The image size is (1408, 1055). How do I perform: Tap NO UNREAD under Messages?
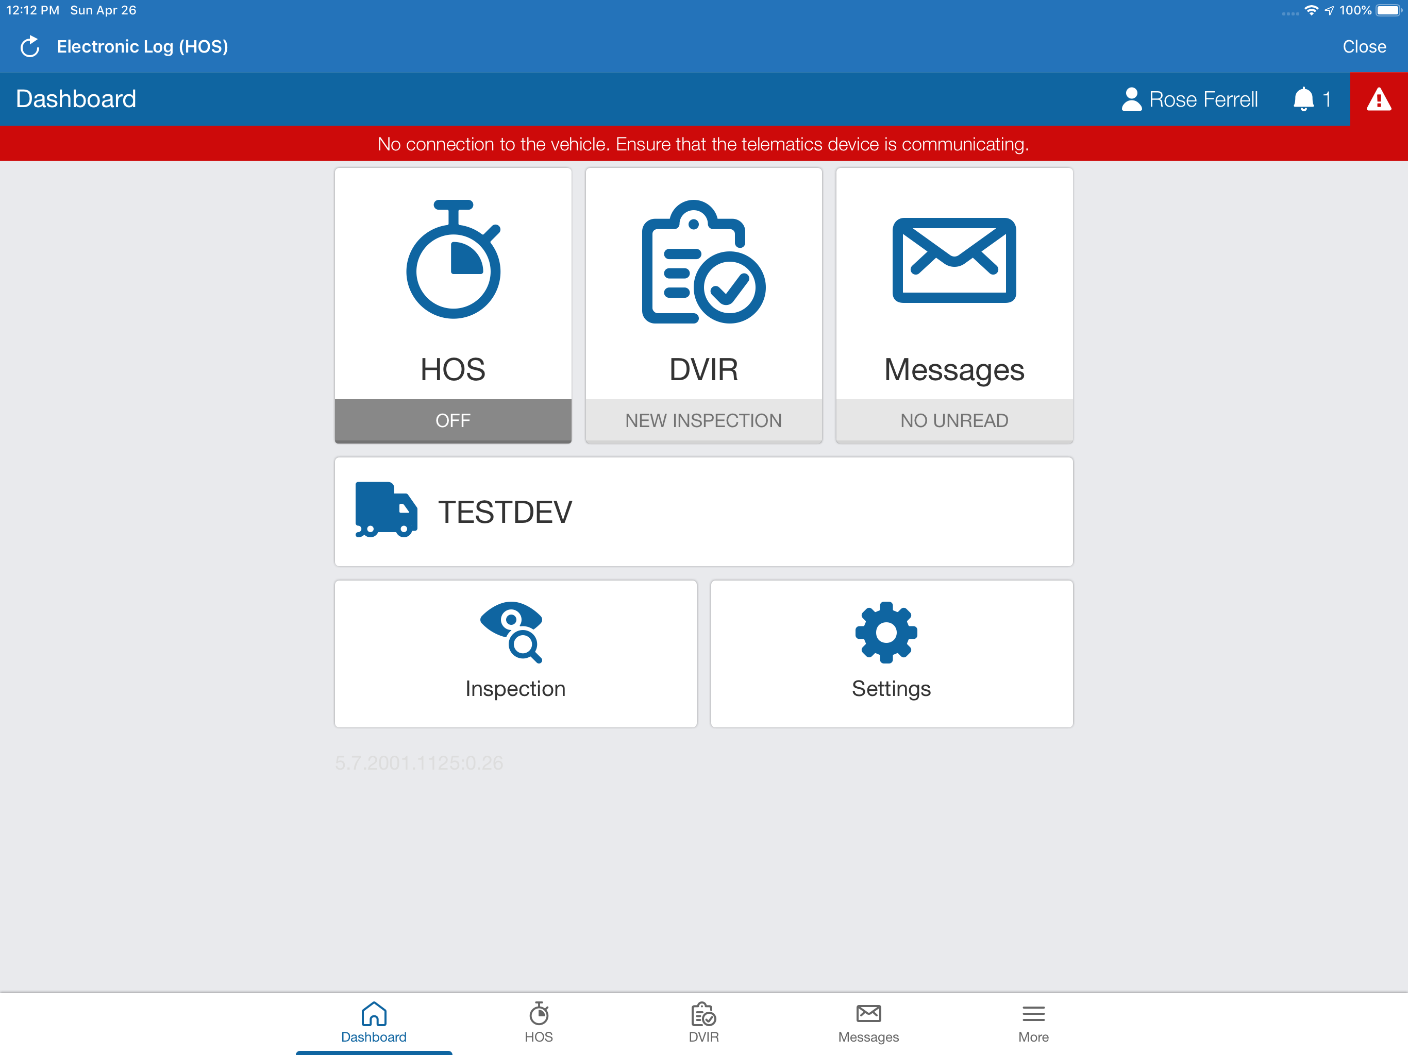pos(953,420)
